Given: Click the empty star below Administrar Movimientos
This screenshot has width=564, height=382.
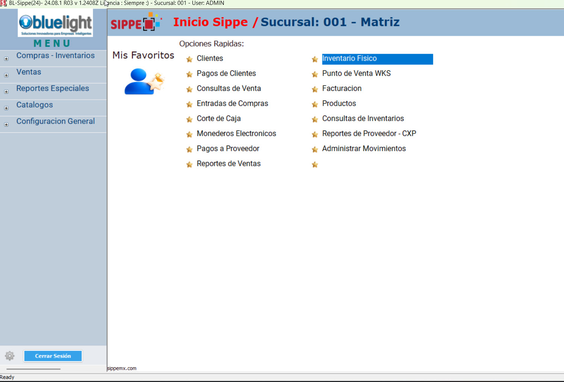Looking at the screenshot, I should tap(315, 164).
